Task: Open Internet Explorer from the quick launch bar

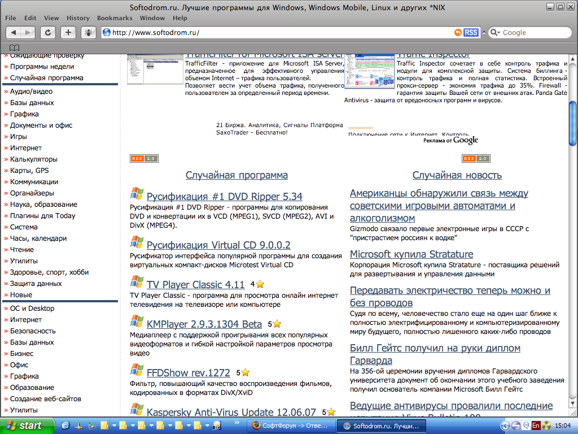Action: pyautogui.click(x=65, y=426)
